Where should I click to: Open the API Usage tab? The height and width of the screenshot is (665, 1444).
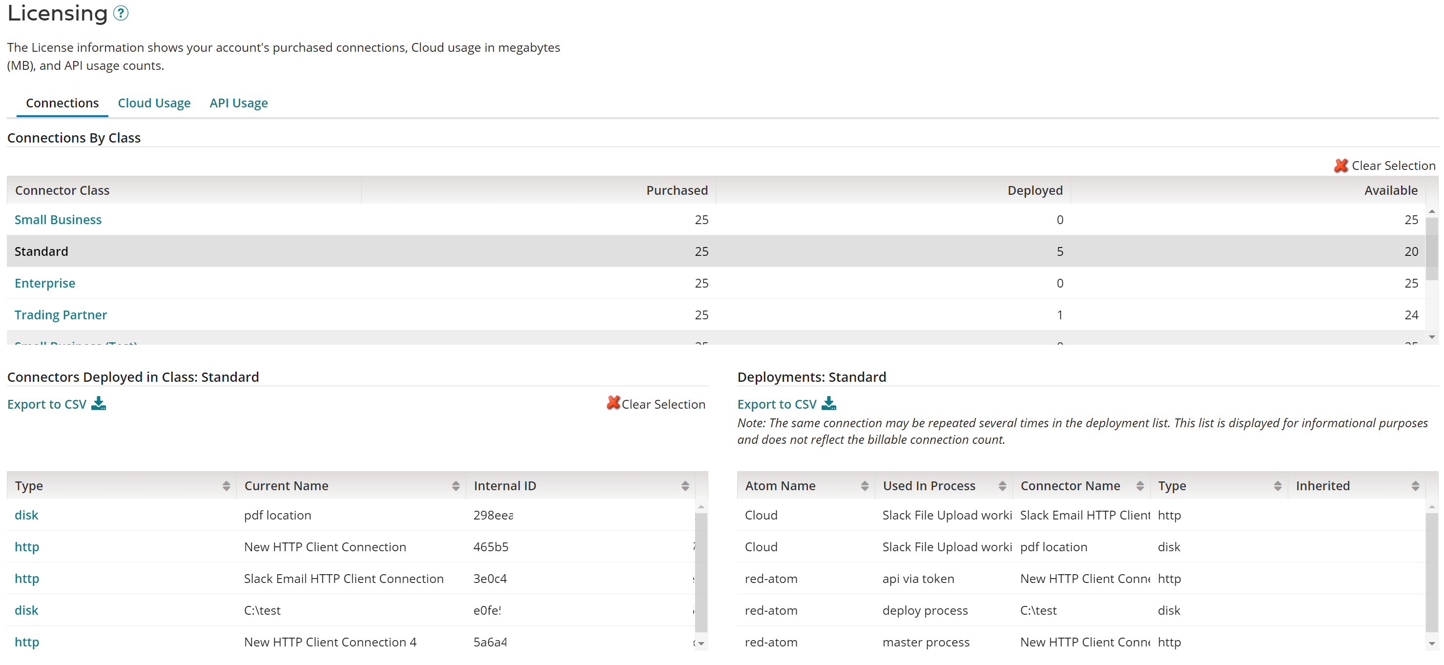pyautogui.click(x=238, y=103)
